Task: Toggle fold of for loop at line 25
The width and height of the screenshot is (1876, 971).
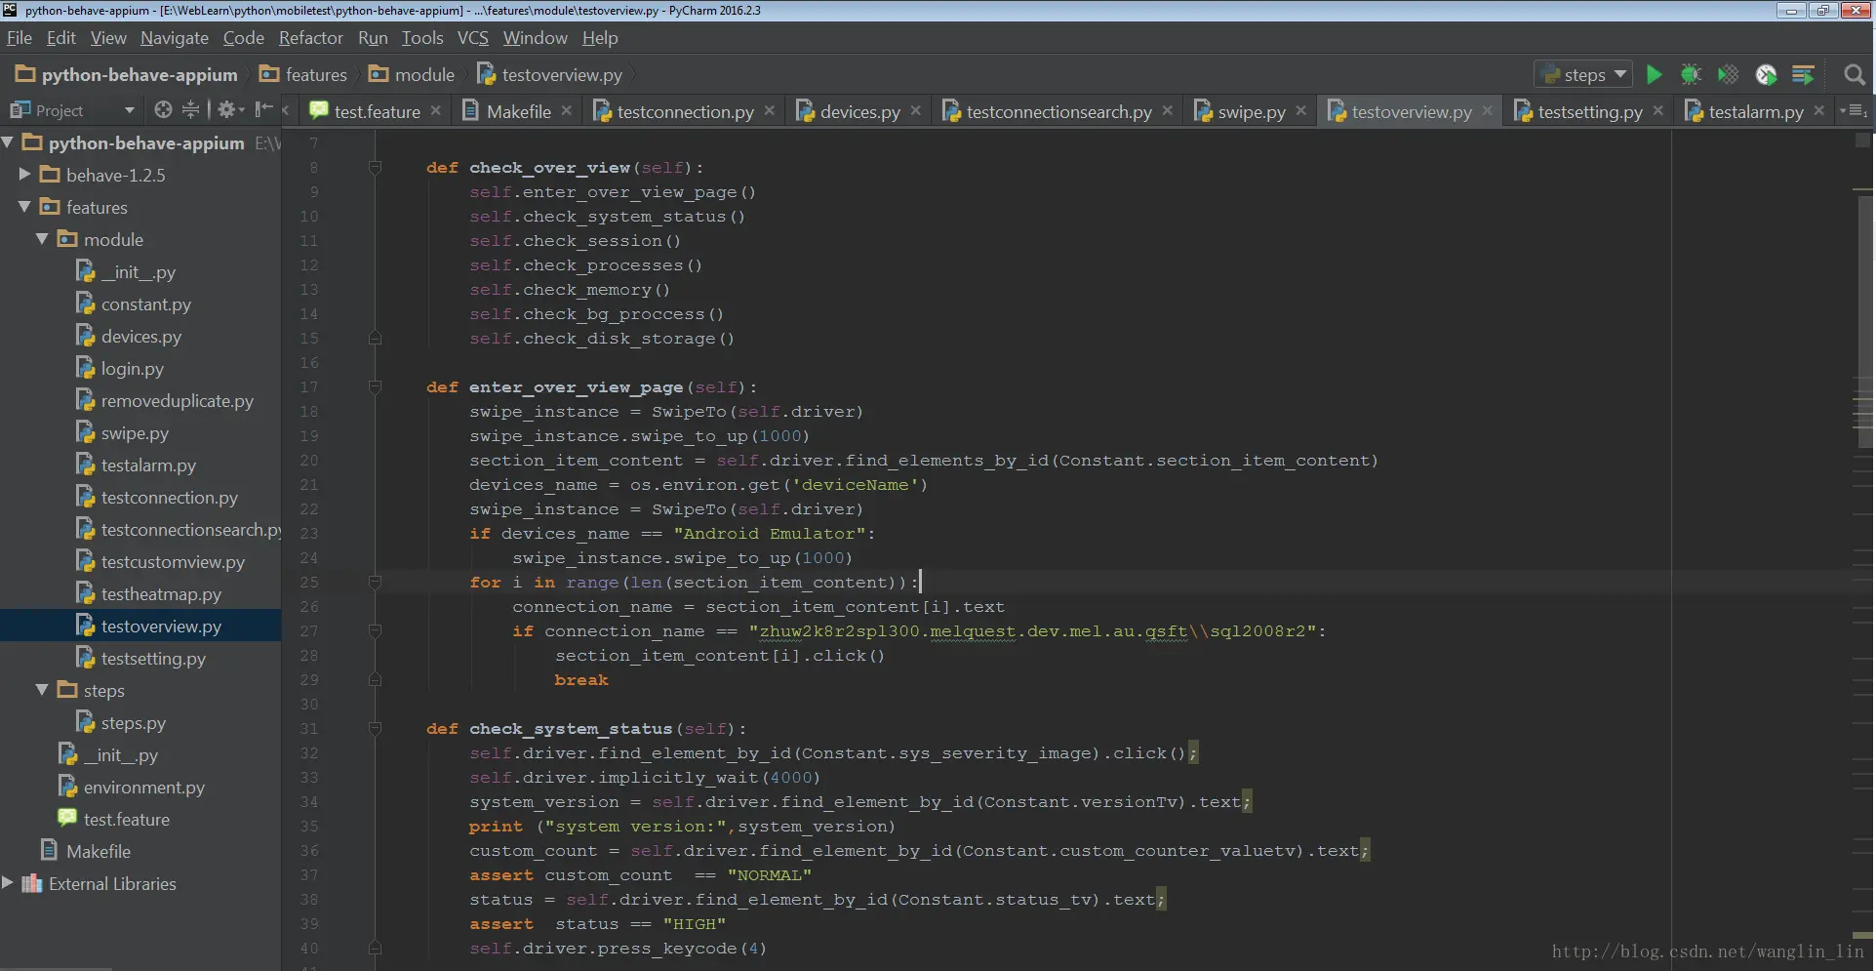Action: point(375,583)
